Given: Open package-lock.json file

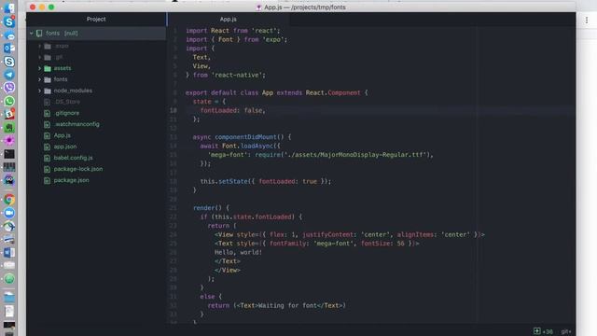Looking at the screenshot, I should [78, 169].
